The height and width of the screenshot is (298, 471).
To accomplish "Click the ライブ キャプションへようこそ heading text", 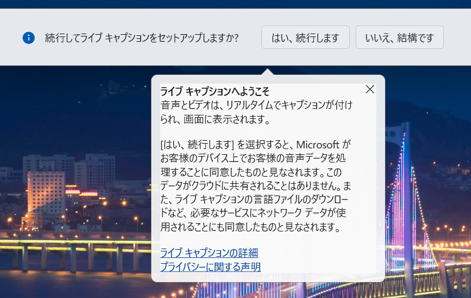I will [x=215, y=91].
